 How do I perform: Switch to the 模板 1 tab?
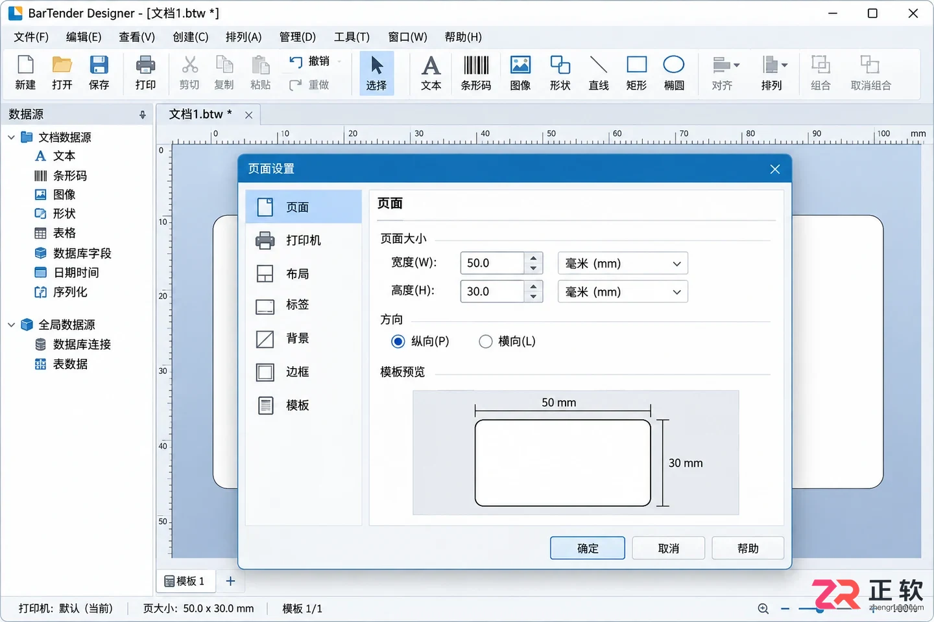click(185, 581)
